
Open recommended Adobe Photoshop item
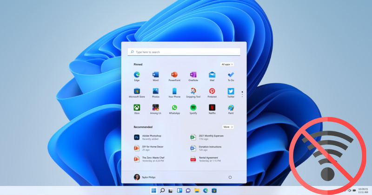pyautogui.click(x=147, y=137)
